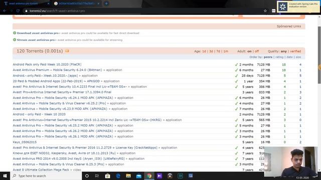Open Android - only Paid - Week 10 2020
The width and height of the screenshot is (321, 180).
[39, 114]
